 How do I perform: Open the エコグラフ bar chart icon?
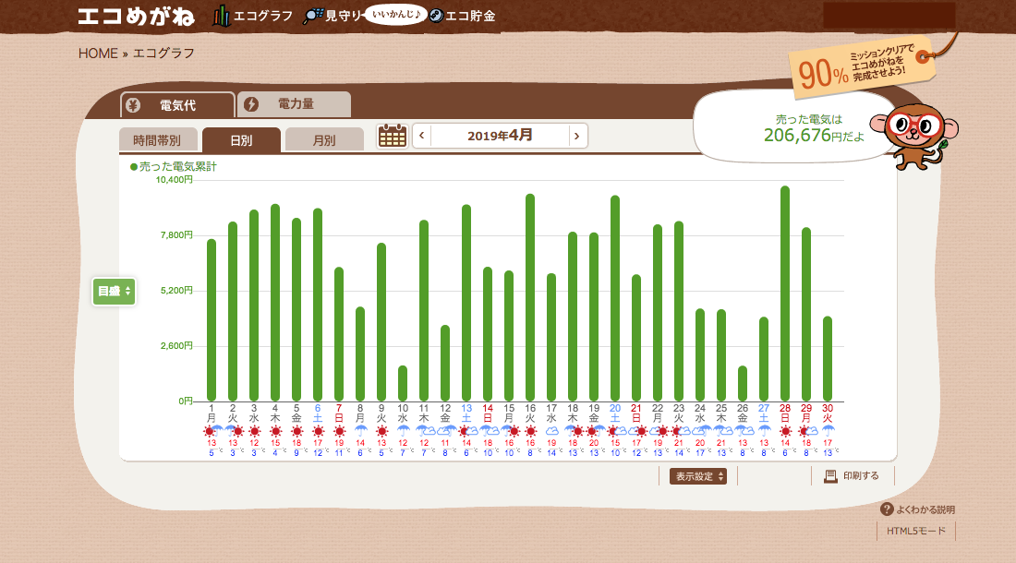click(222, 17)
